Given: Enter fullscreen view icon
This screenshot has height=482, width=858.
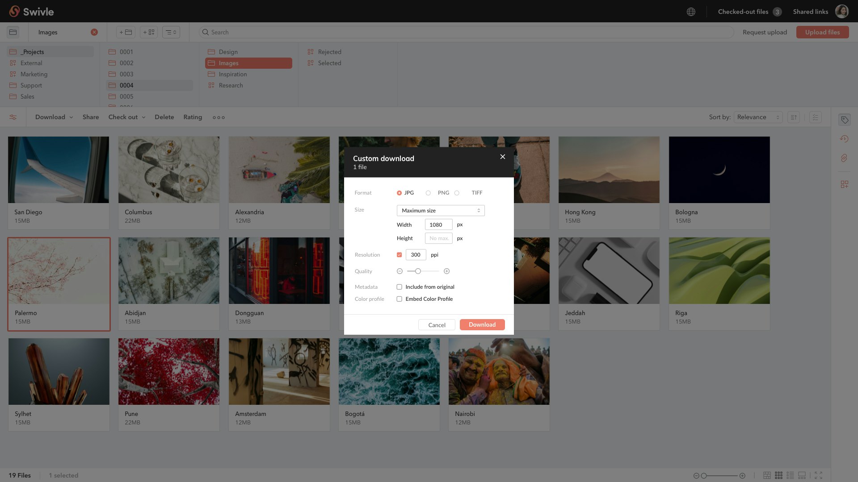Looking at the screenshot, I should [818, 476].
